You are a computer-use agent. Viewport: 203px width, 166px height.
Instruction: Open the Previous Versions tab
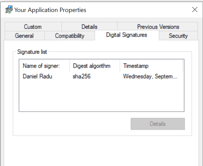(158, 27)
